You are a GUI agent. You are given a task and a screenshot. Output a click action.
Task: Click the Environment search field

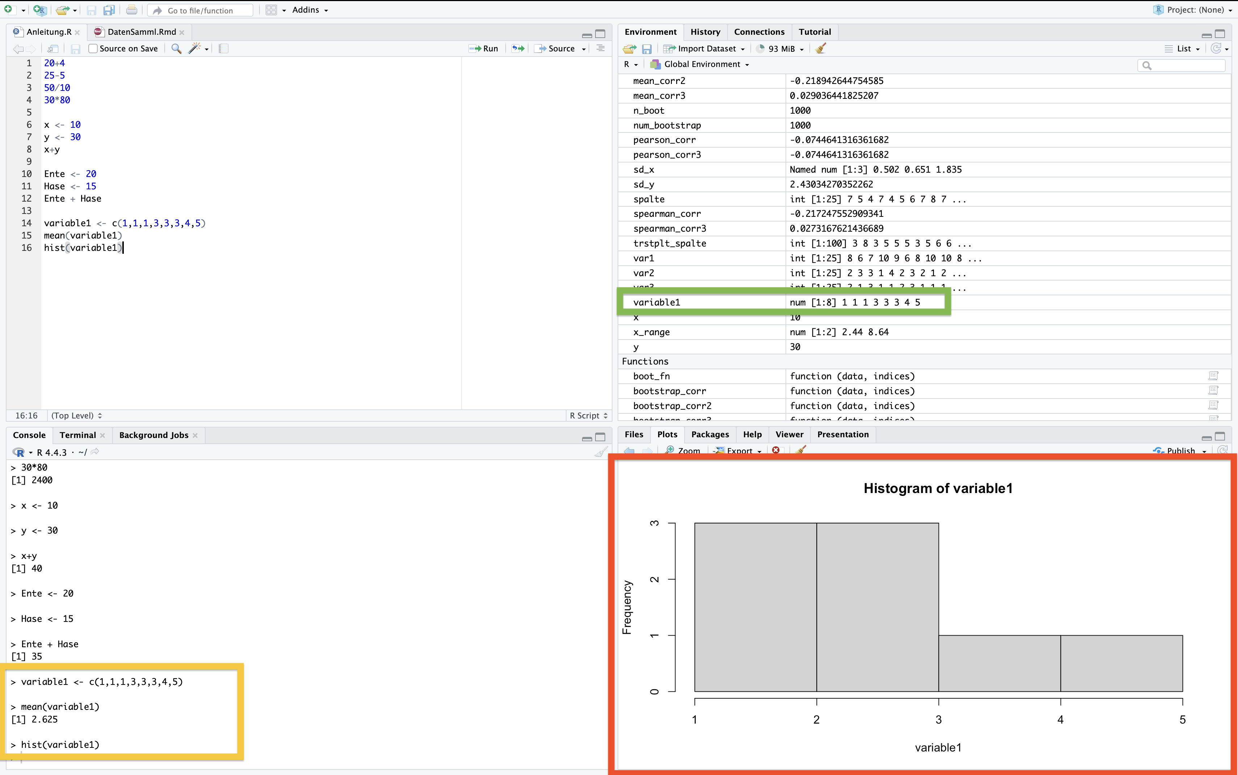pyautogui.click(x=1181, y=65)
